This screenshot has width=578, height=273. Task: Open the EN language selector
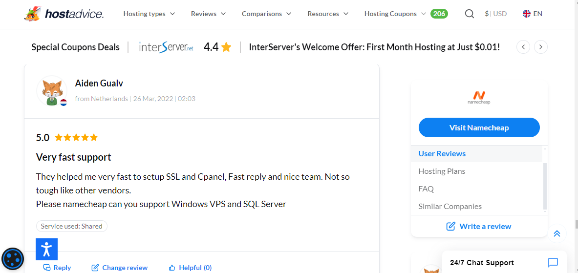tap(533, 14)
